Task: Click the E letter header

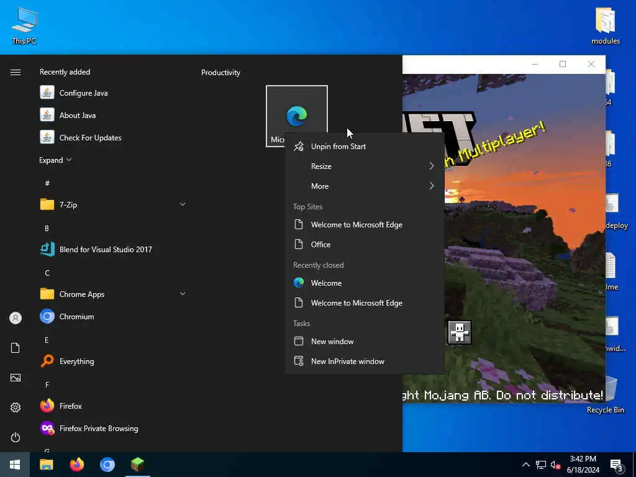Action: (x=47, y=340)
